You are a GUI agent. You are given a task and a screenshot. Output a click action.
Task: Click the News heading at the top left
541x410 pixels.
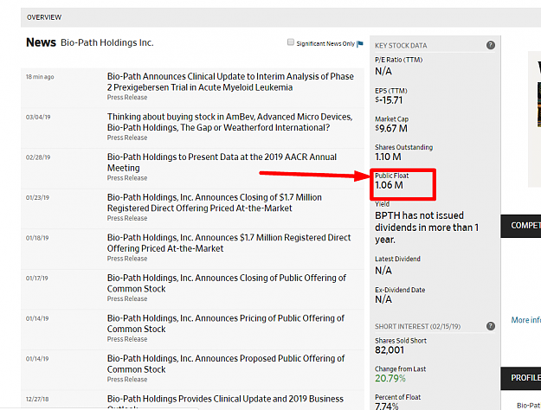tap(41, 42)
